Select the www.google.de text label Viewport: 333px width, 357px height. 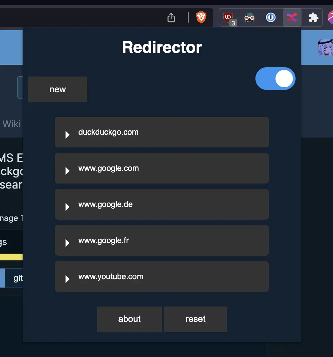tap(105, 205)
